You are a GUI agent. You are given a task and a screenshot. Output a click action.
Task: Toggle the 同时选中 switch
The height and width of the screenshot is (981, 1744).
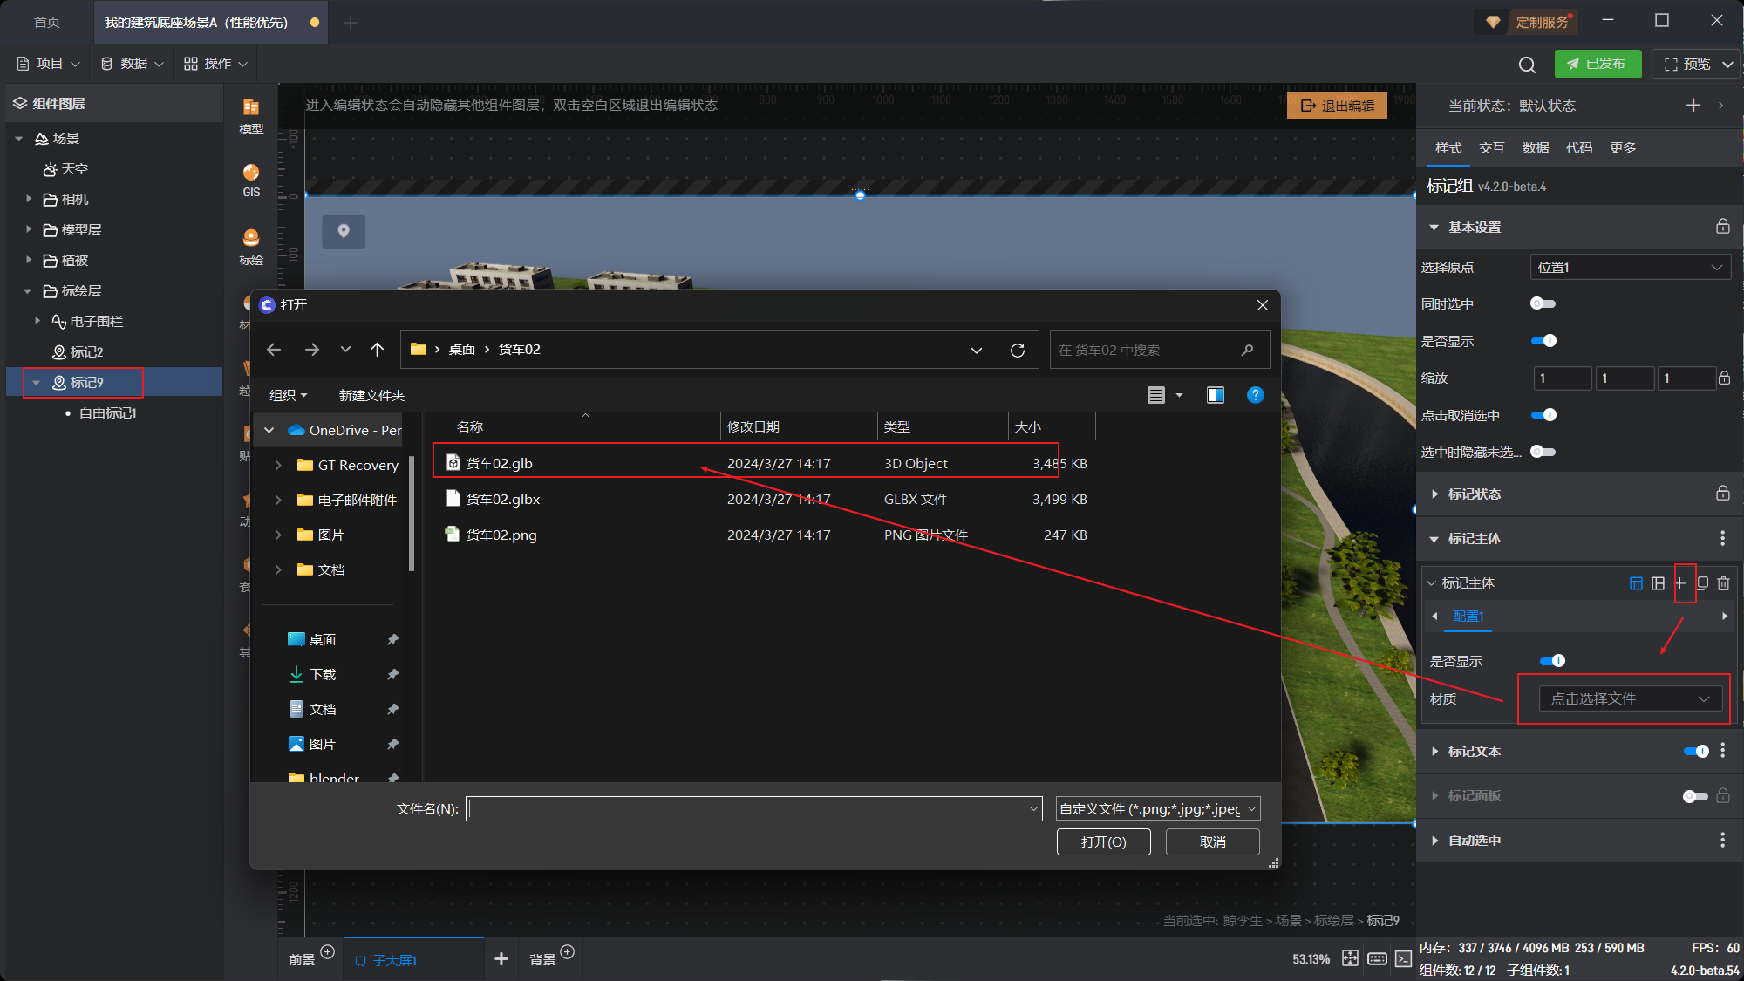pos(1543,303)
